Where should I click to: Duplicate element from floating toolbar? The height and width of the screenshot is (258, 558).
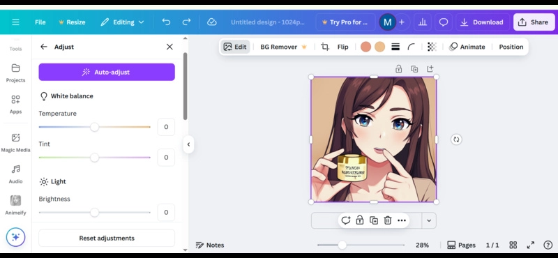coord(374,220)
